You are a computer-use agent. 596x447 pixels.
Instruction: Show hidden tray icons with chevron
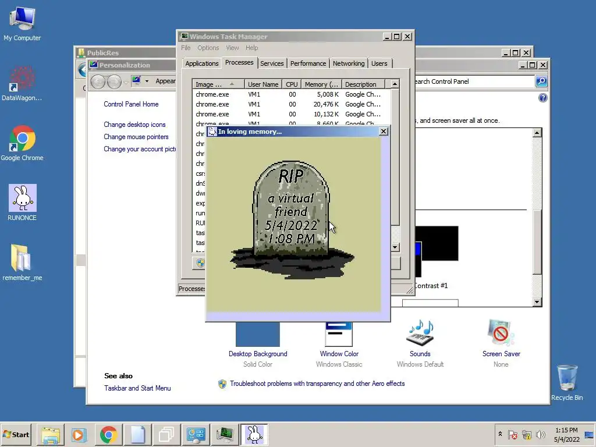(500, 434)
